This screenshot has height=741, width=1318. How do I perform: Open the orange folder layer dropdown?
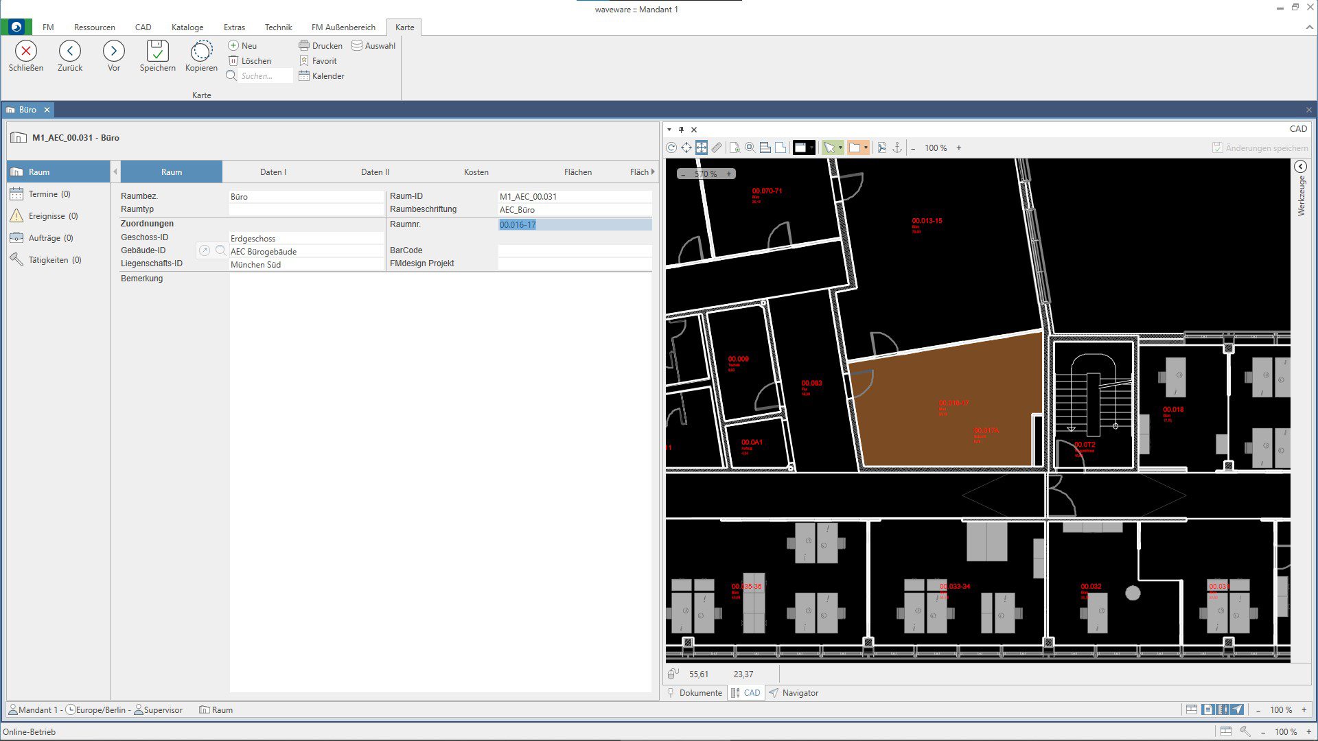point(866,148)
